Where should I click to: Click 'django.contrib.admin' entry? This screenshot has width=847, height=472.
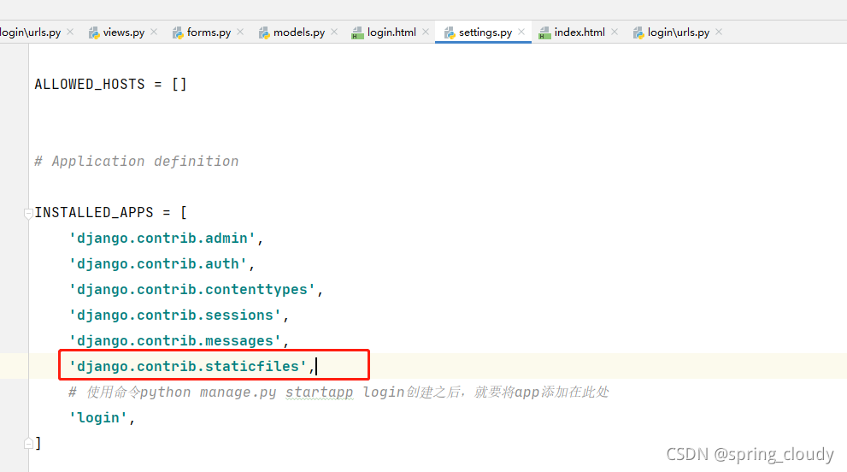tap(166, 239)
